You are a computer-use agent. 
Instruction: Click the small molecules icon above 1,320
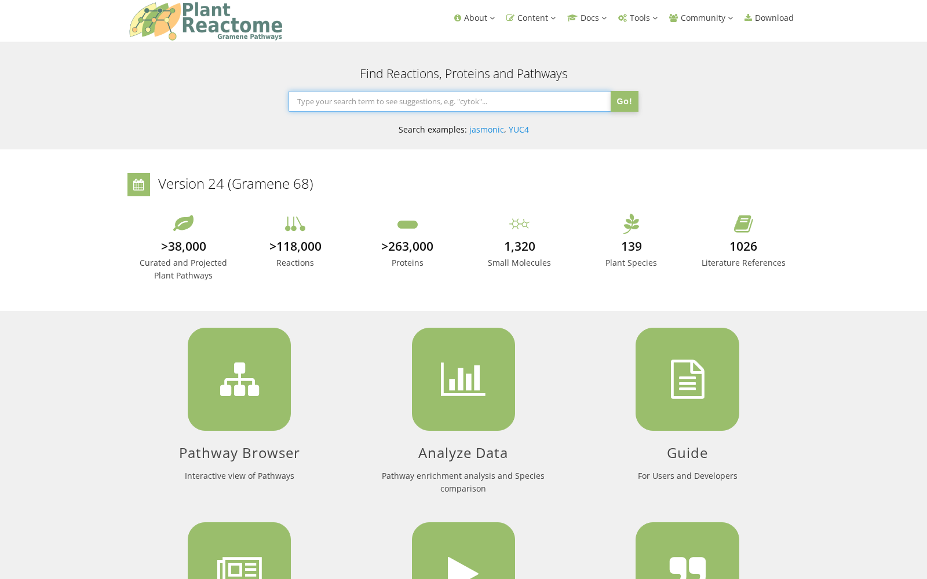(519, 223)
